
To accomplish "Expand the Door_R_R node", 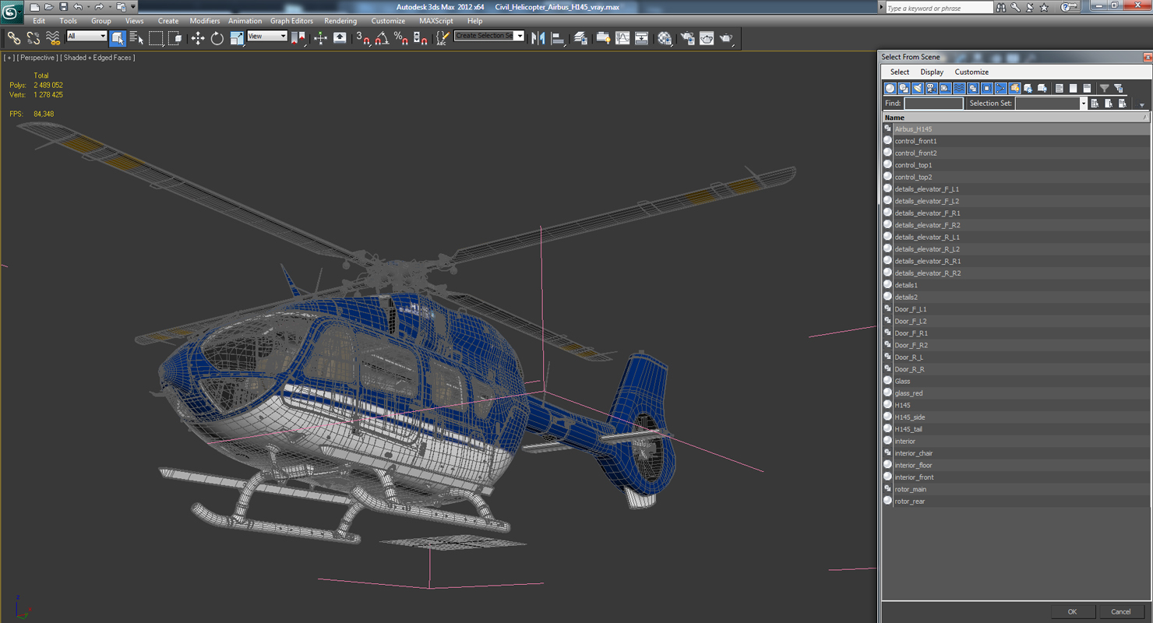I will pyautogui.click(x=887, y=368).
